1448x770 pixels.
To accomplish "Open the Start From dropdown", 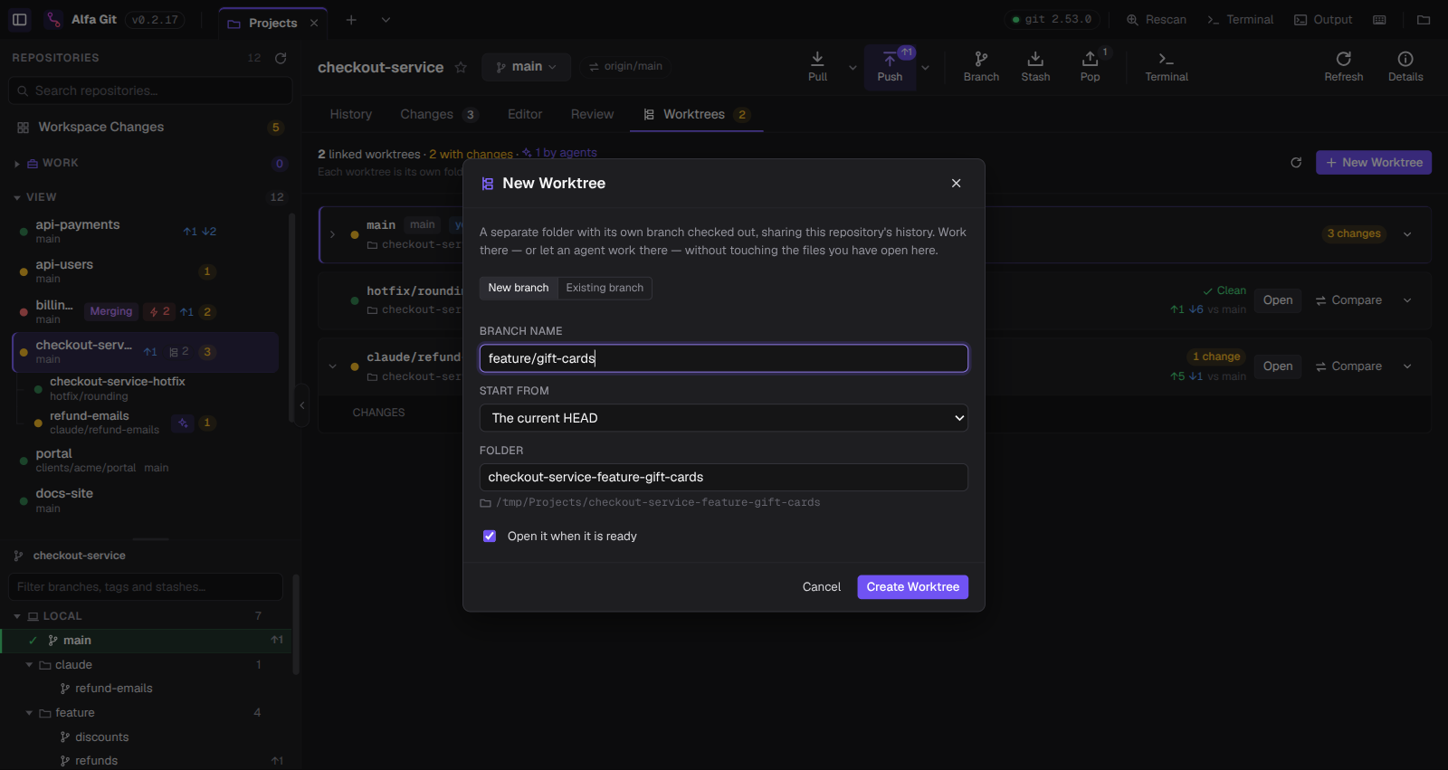I will pos(724,418).
